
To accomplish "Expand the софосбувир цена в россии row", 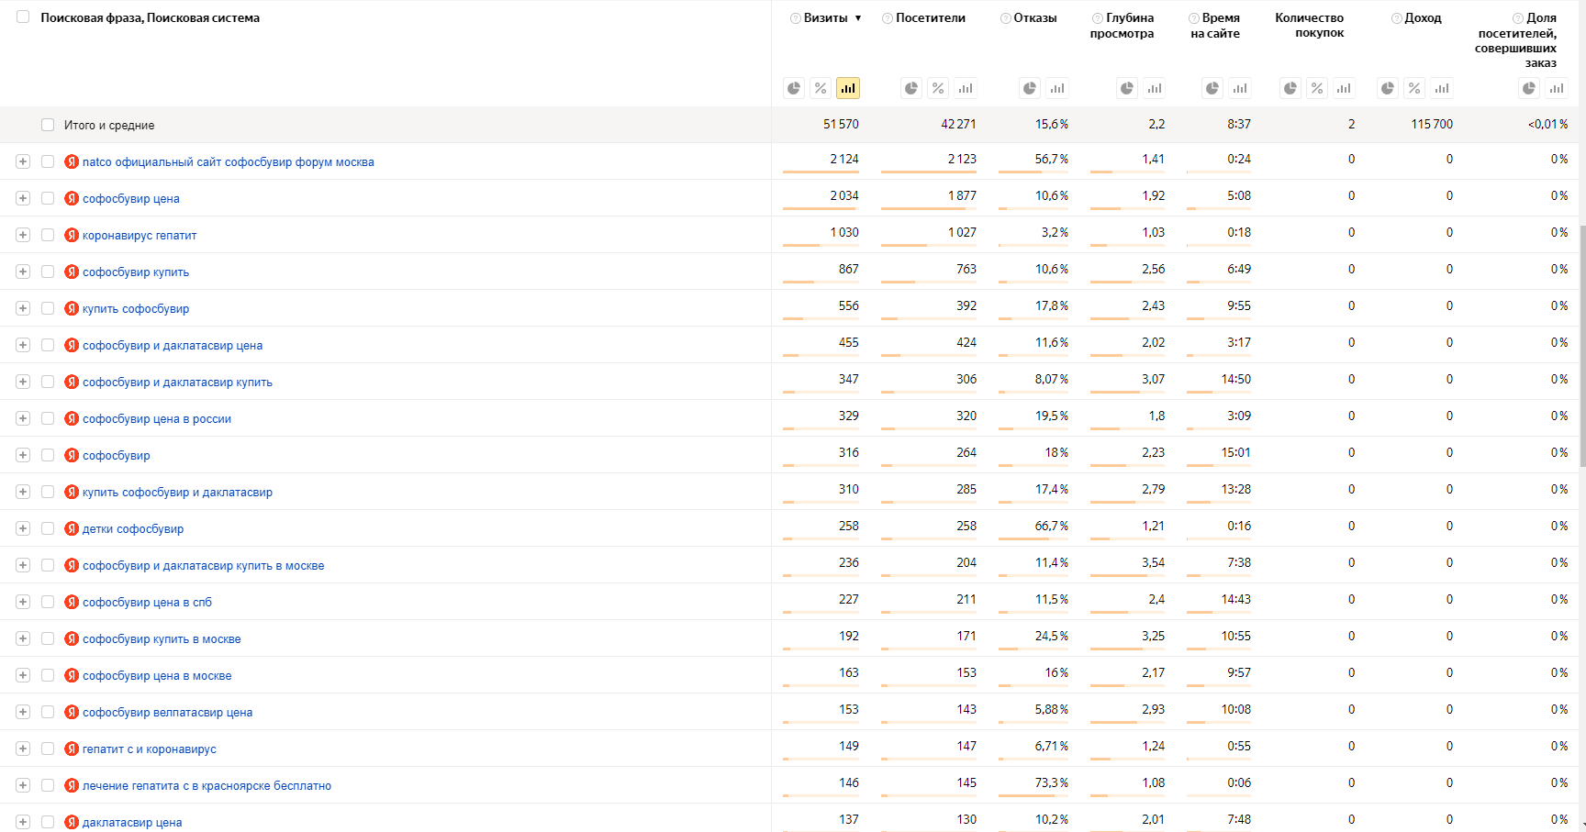I will pyautogui.click(x=23, y=418).
